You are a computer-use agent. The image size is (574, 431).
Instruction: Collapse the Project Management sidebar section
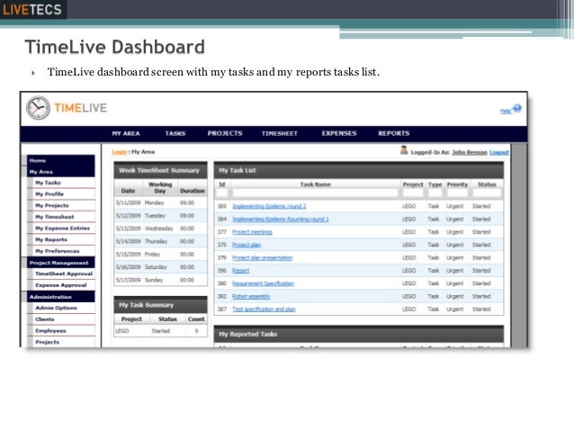61,263
